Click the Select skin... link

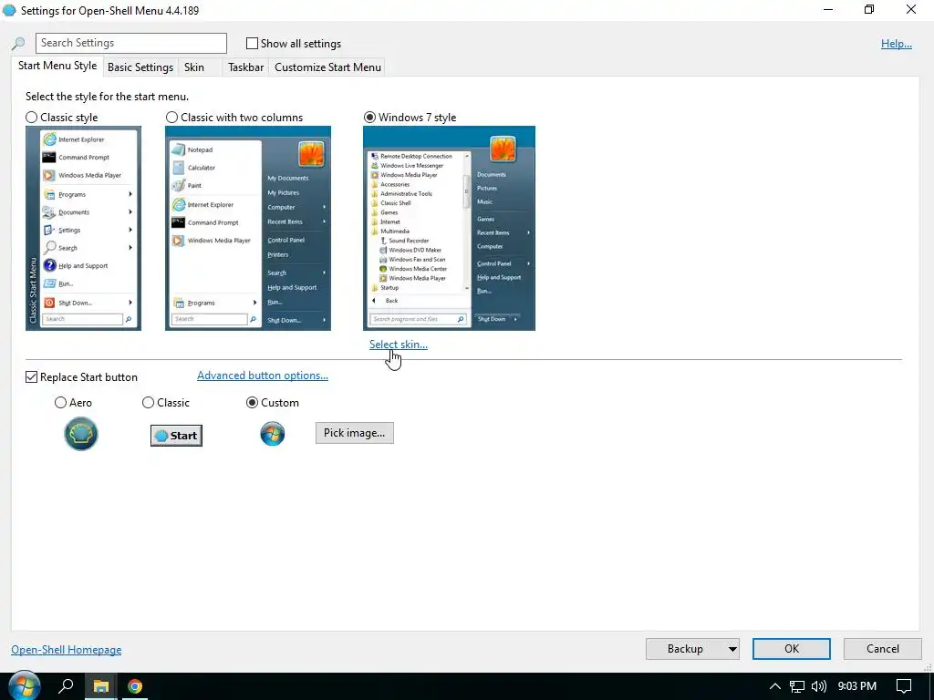pyautogui.click(x=399, y=345)
